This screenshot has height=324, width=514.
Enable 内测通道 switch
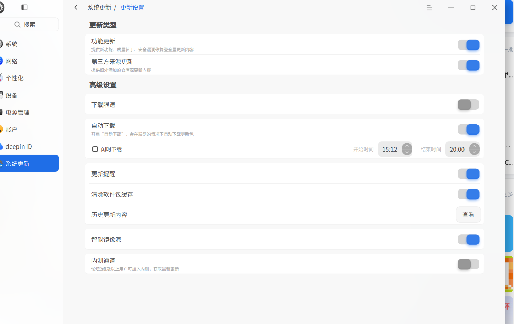468,264
